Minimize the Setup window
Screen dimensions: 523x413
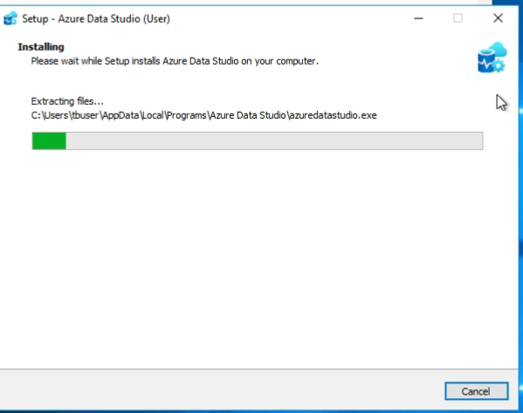point(418,18)
